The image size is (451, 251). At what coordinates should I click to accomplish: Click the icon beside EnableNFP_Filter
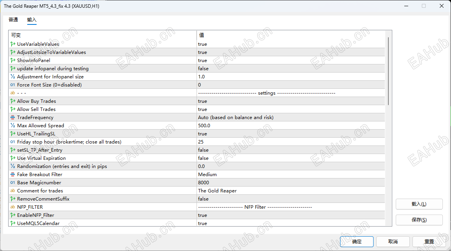click(x=13, y=215)
